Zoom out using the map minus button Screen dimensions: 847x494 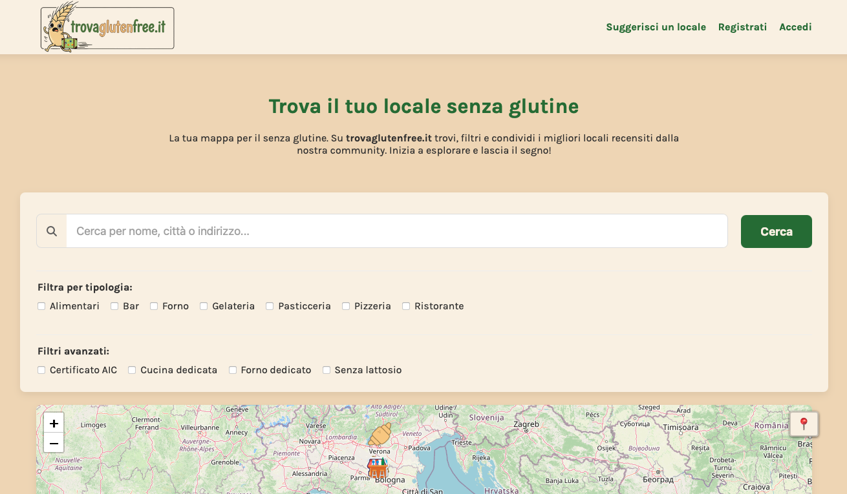click(54, 443)
